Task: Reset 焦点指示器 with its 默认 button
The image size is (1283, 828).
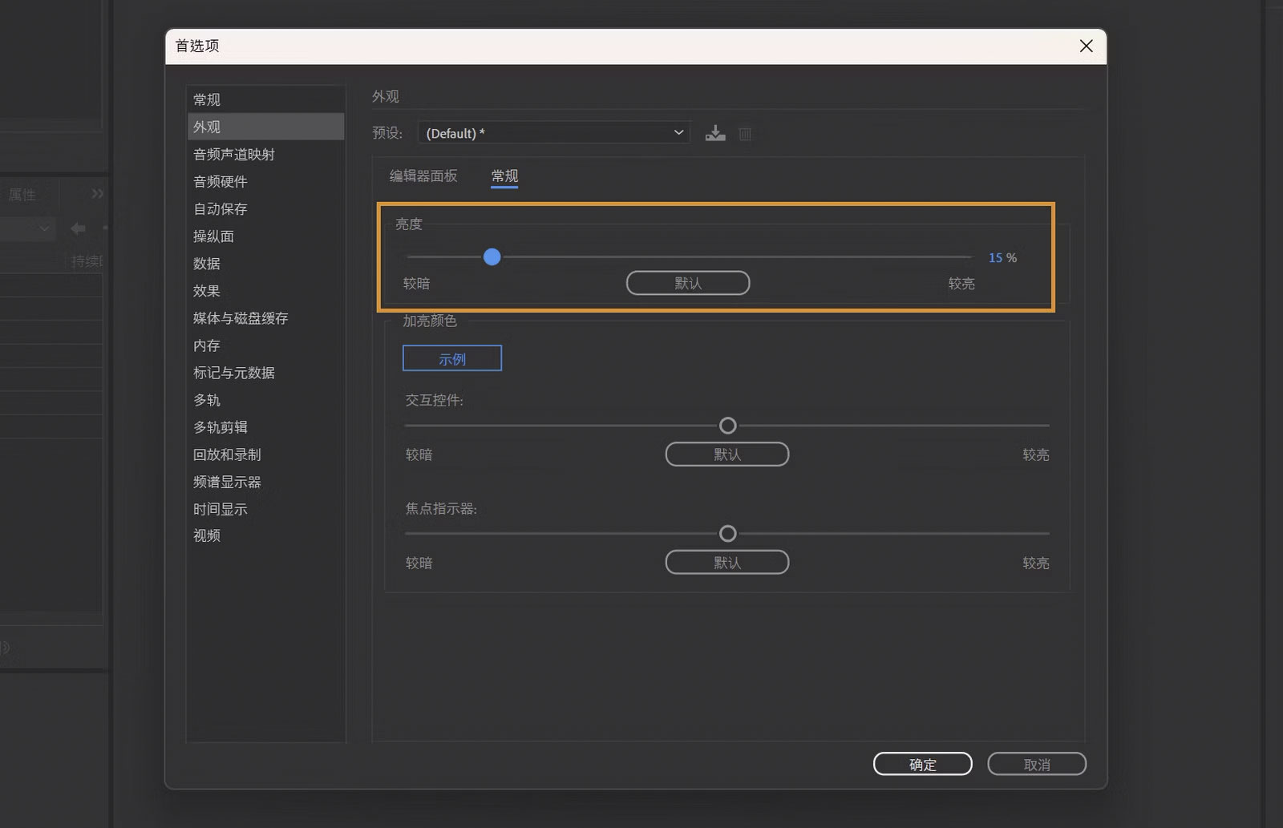Action: [x=726, y=563]
